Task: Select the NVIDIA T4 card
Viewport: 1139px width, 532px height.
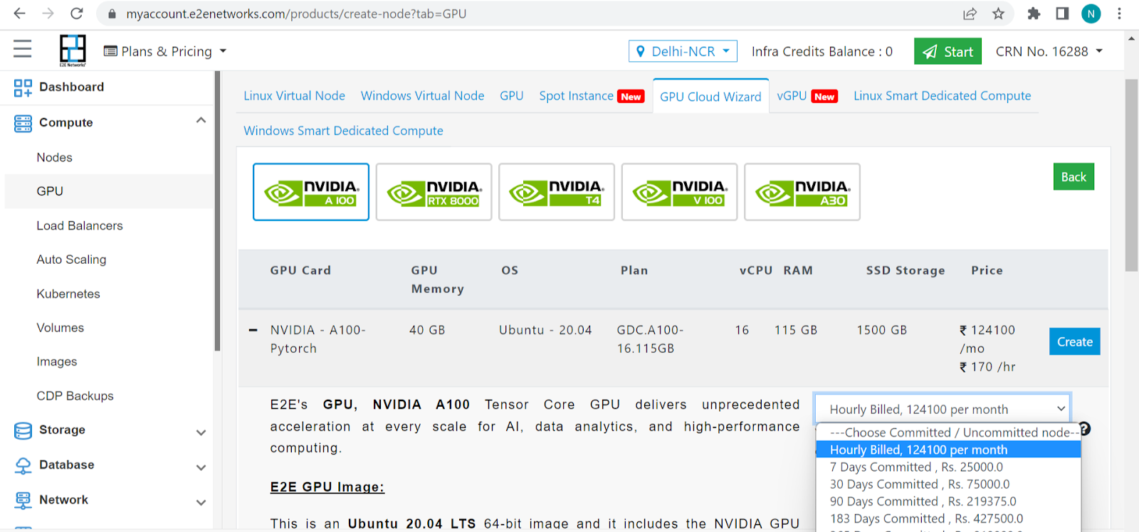Action: [x=557, y=192]
